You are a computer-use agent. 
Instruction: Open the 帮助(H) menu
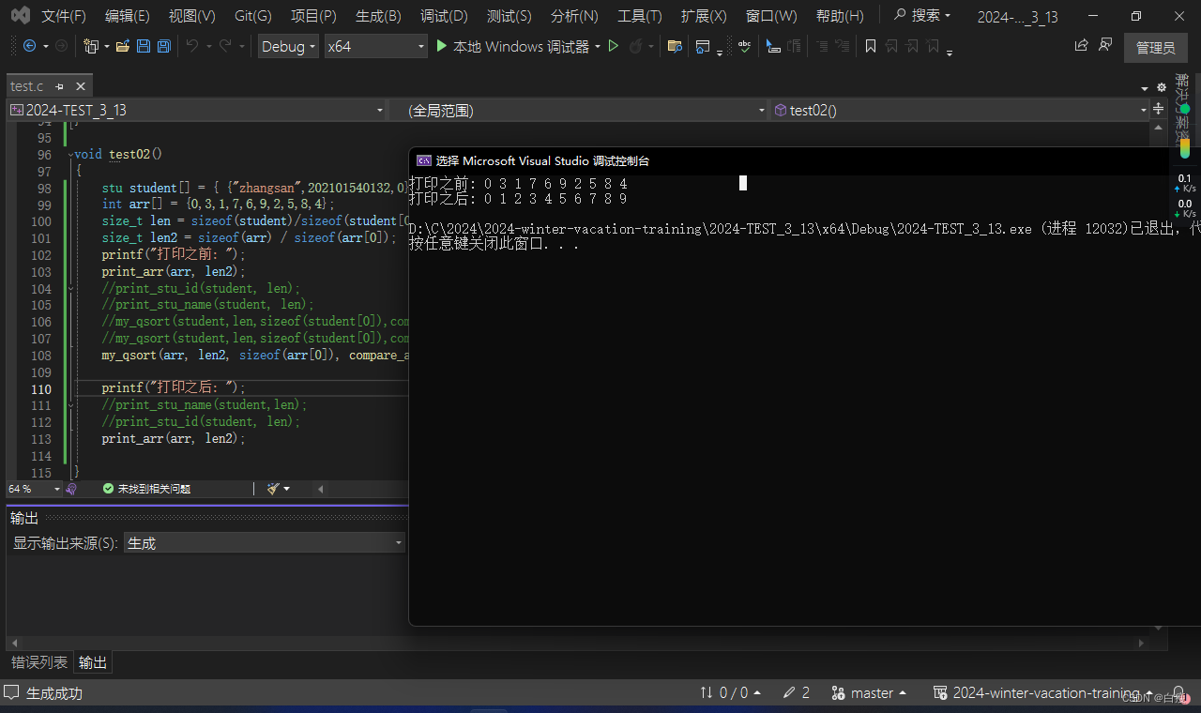point(840,16)
